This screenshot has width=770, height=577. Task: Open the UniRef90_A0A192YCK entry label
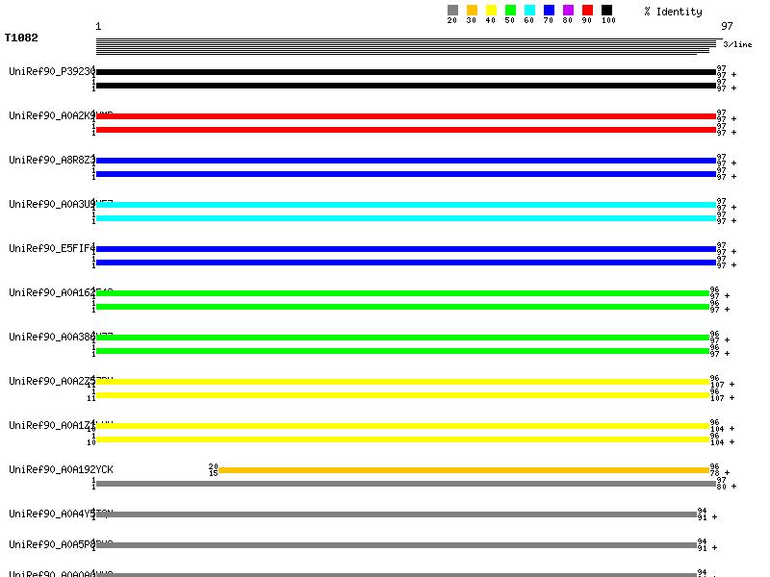(x=61, y=469)
